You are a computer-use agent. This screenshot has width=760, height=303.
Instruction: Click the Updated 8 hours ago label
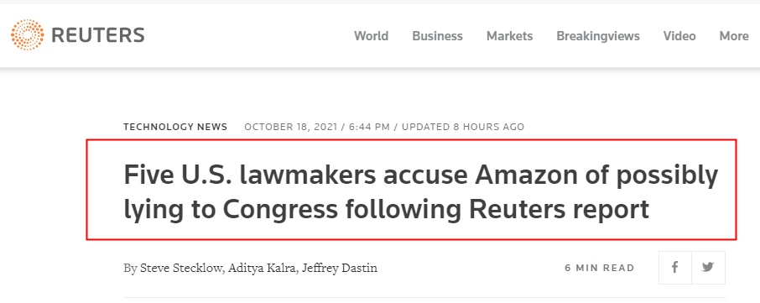463,127
